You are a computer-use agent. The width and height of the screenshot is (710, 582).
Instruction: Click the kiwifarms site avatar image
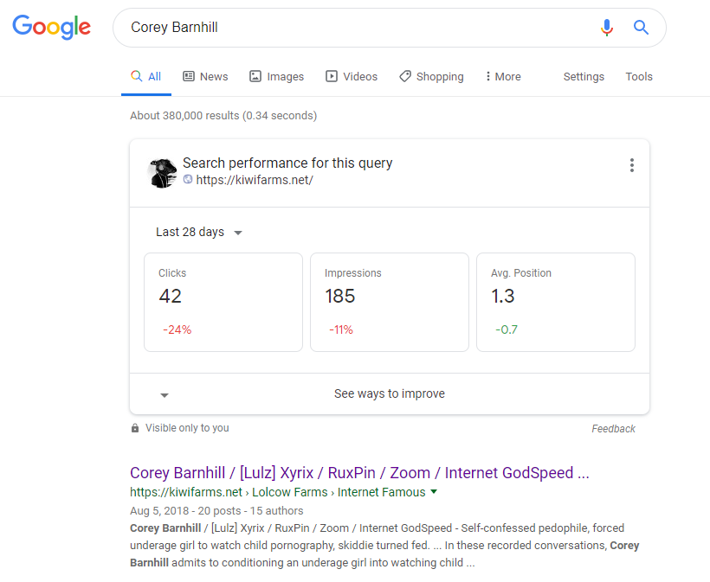(x=162, y=173)
